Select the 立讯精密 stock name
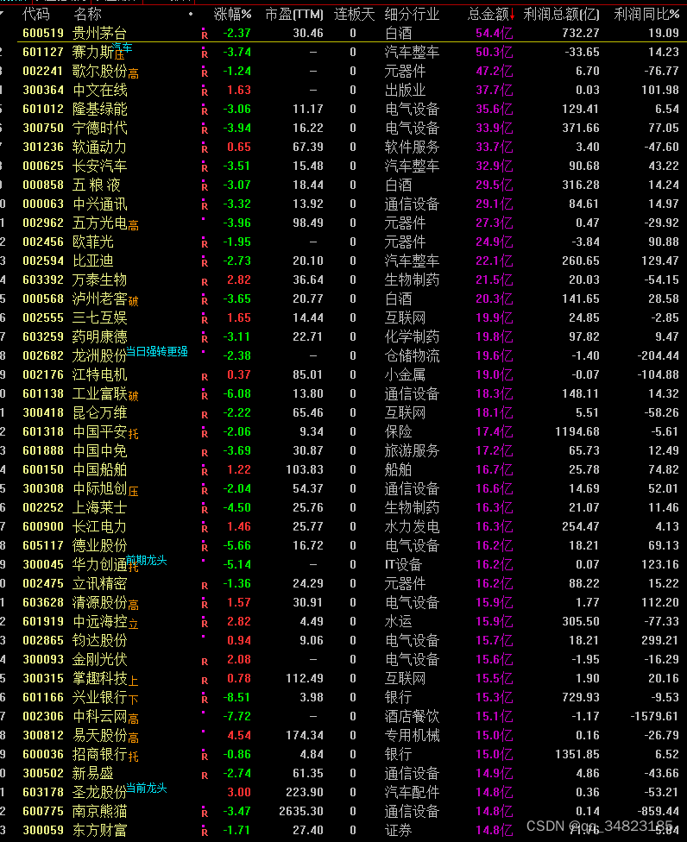Screen dimensions: 687x842 pos(99,584)
